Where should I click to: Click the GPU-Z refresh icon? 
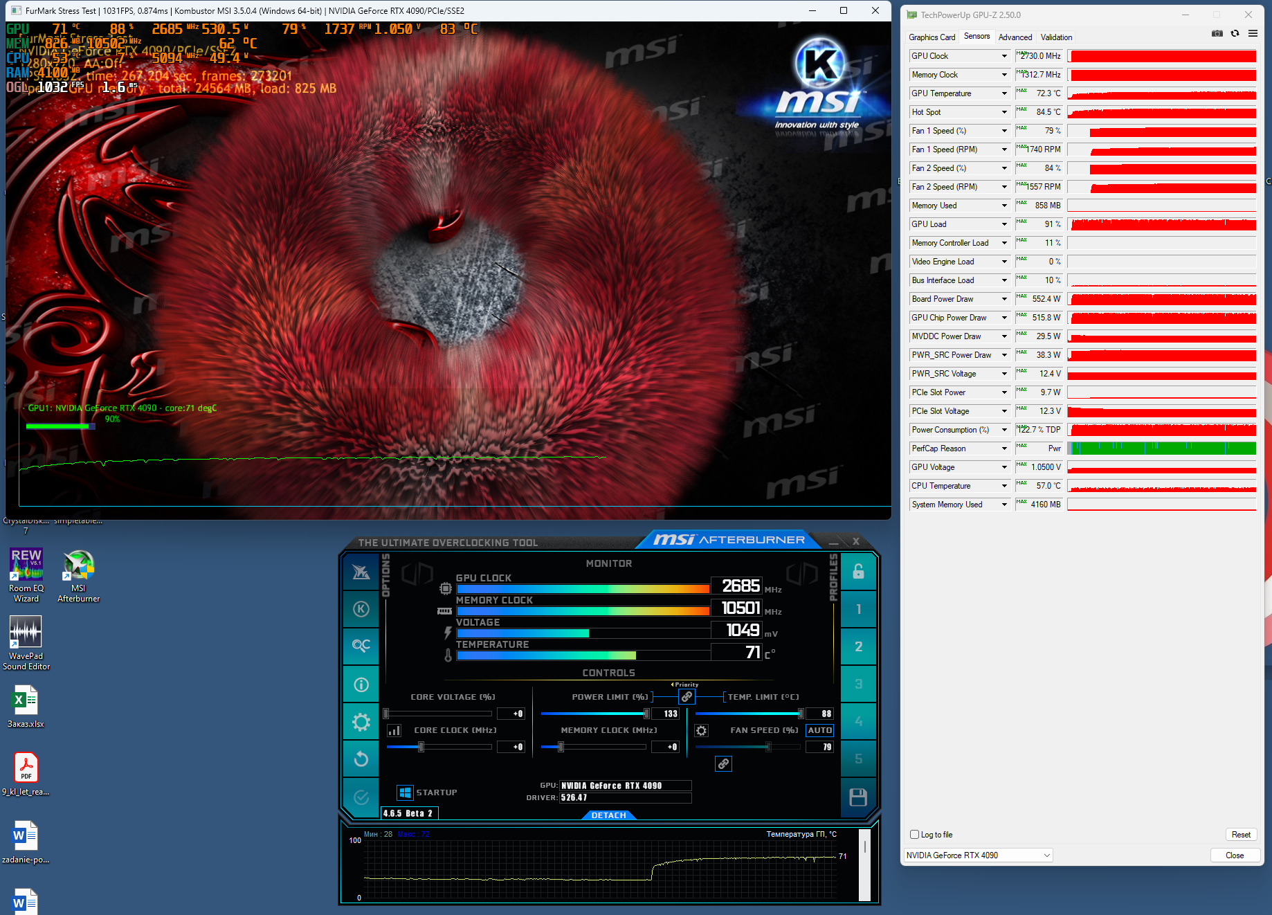[1235, 33]
